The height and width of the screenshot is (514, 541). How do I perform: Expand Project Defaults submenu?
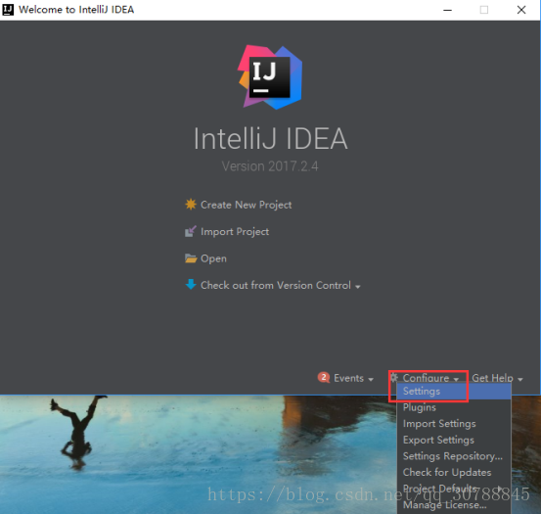454,489
